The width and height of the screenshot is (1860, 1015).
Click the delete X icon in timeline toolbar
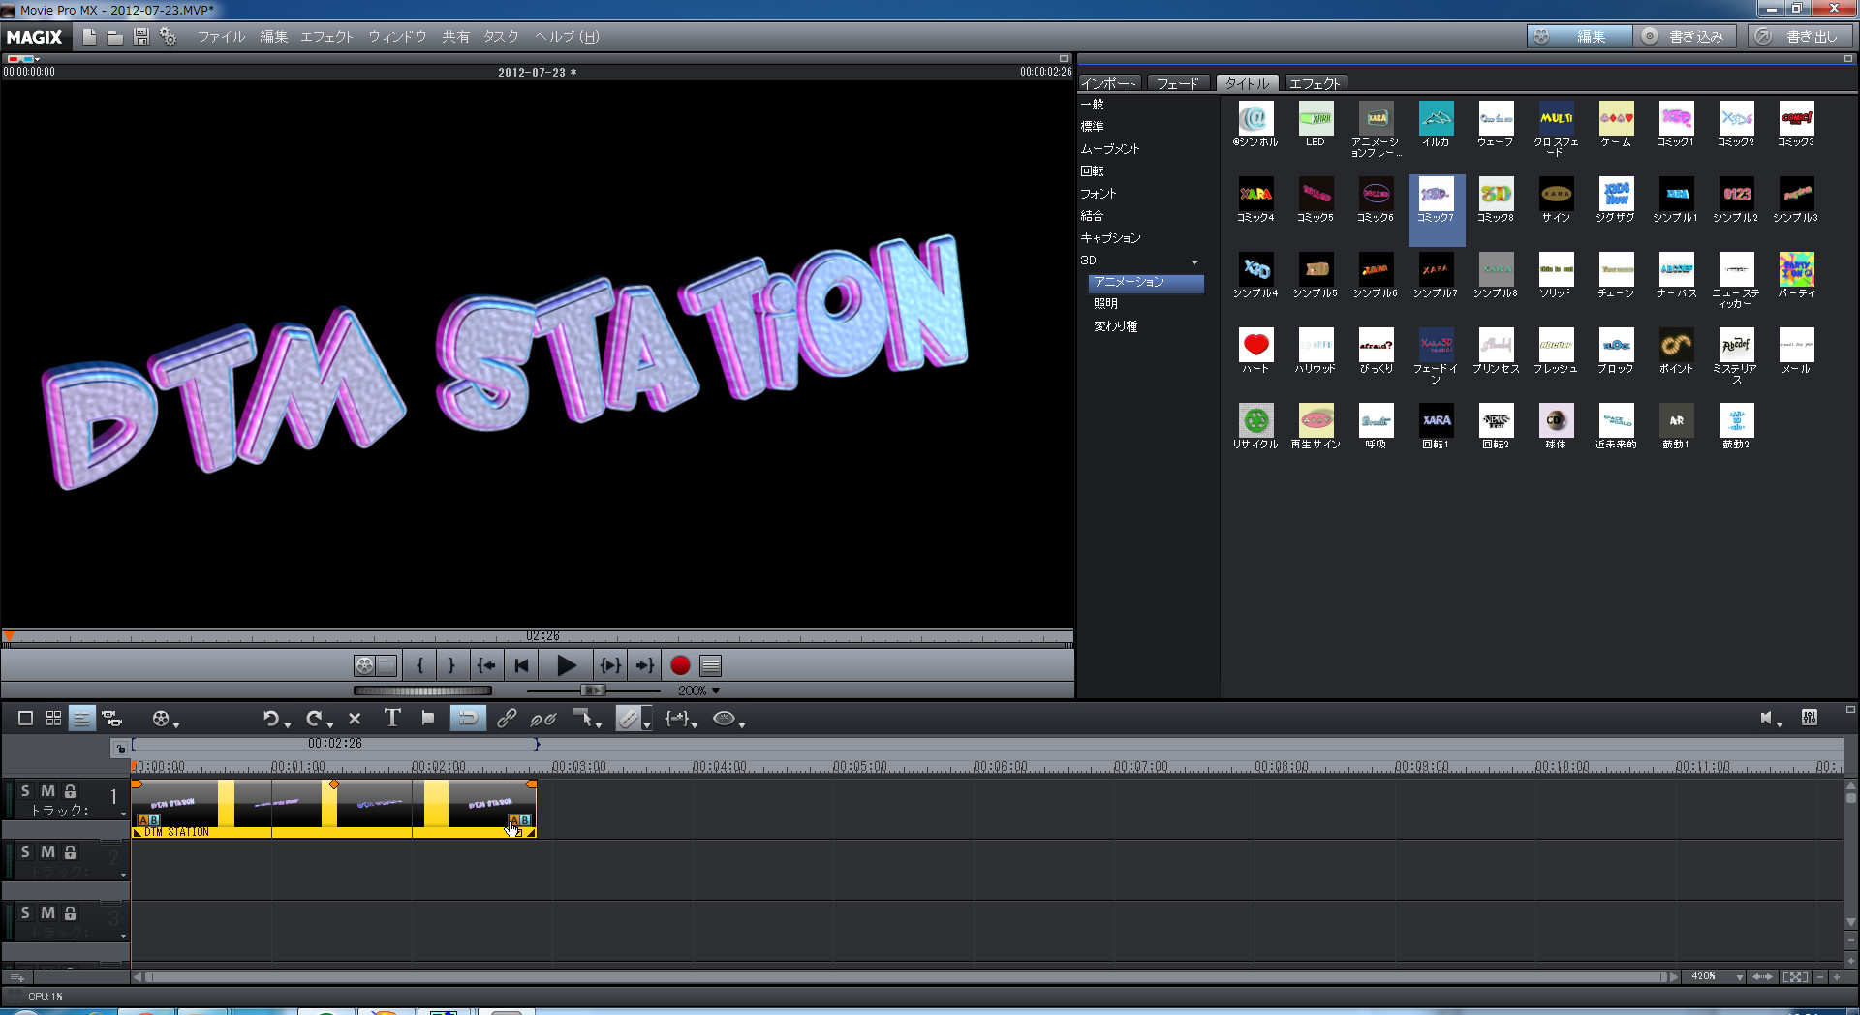tap(355, 719)
